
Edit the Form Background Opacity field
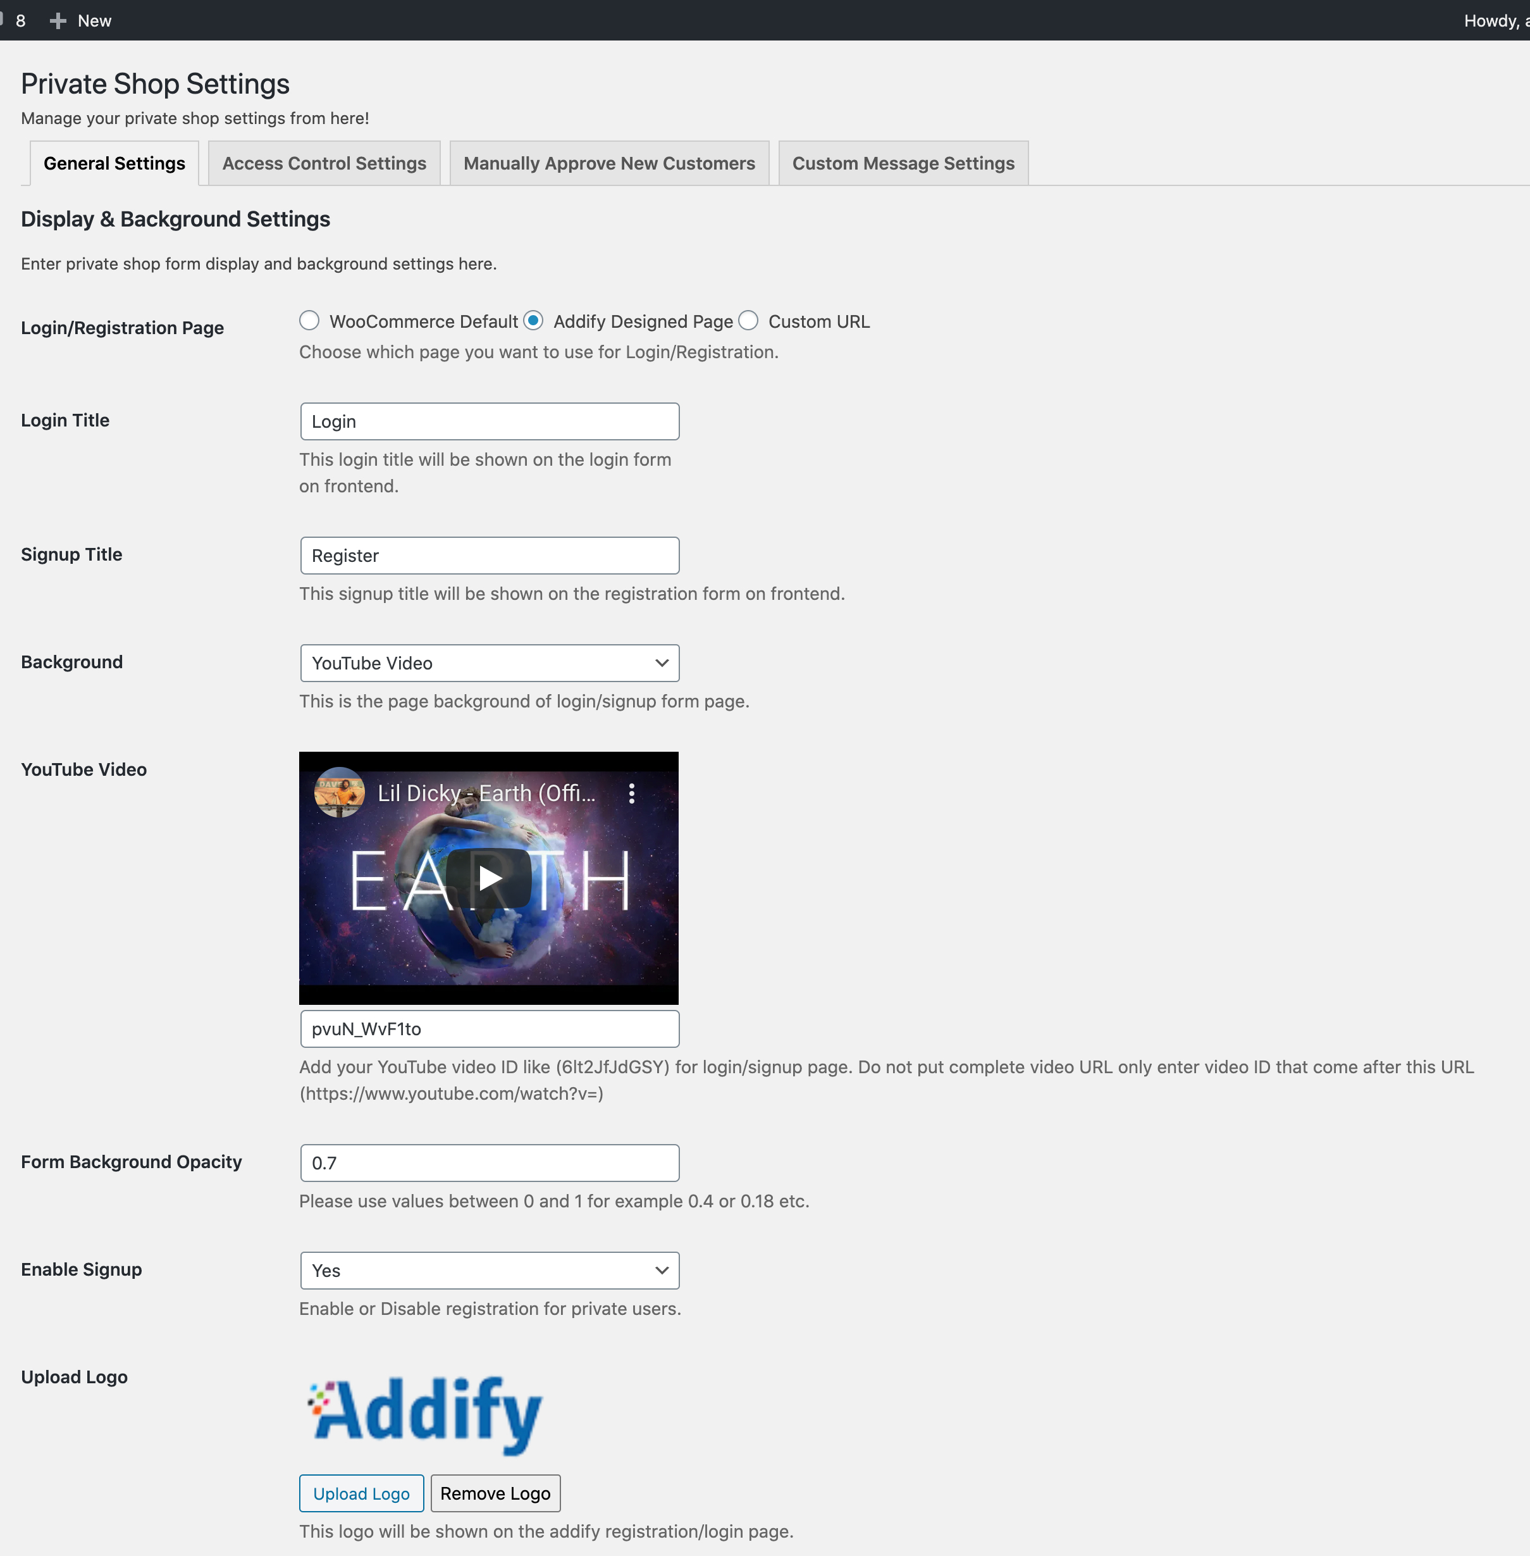489,1161
